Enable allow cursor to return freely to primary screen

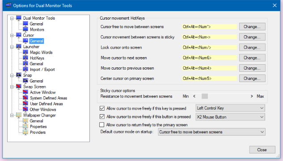[102, 124]
